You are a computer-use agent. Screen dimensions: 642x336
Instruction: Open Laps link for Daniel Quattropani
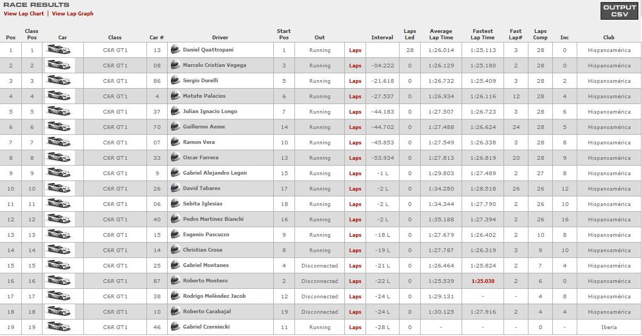[x=355, y=50]
